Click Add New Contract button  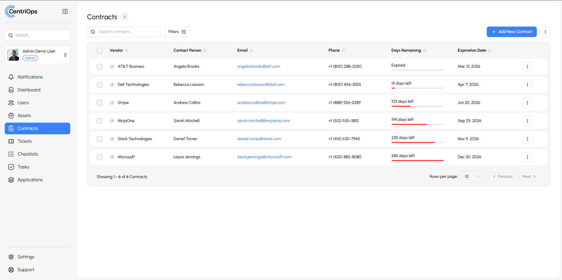tap(511, 32)
